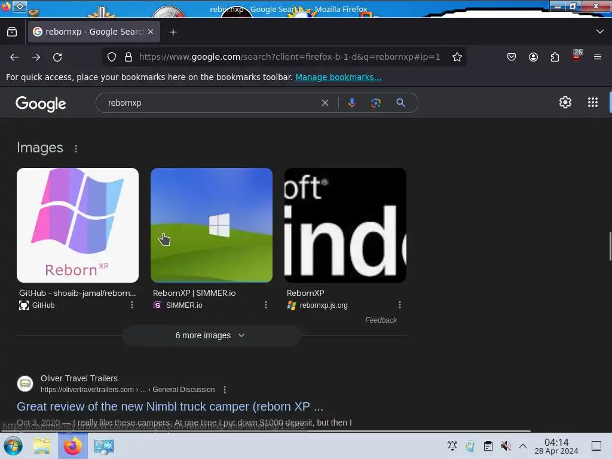The image size is (612, 459).
Task: Go back to the previous page
Action: [x=14, y=57]
